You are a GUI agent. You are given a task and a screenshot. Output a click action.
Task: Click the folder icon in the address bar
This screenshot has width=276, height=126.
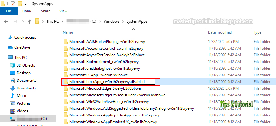(x=37, y=21)
